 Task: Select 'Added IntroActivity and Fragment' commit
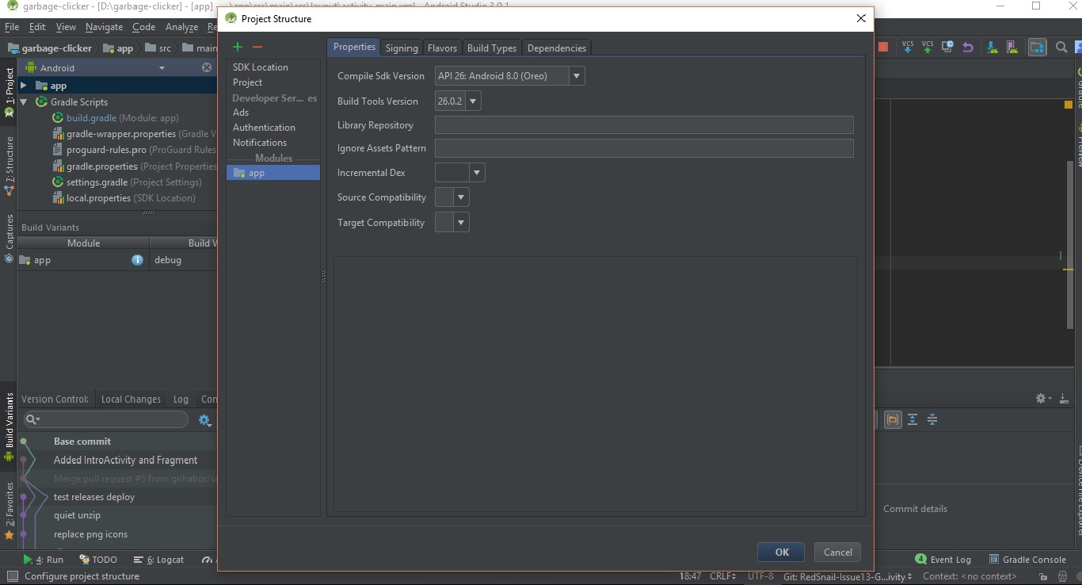tap(125, 460)
